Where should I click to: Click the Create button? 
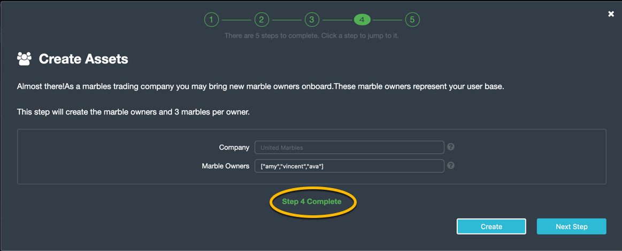(x=492, y=226)
